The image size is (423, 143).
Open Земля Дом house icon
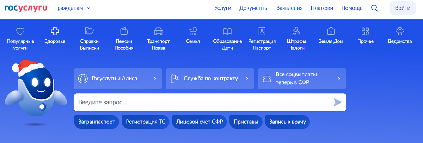click(x=331, y=31)
